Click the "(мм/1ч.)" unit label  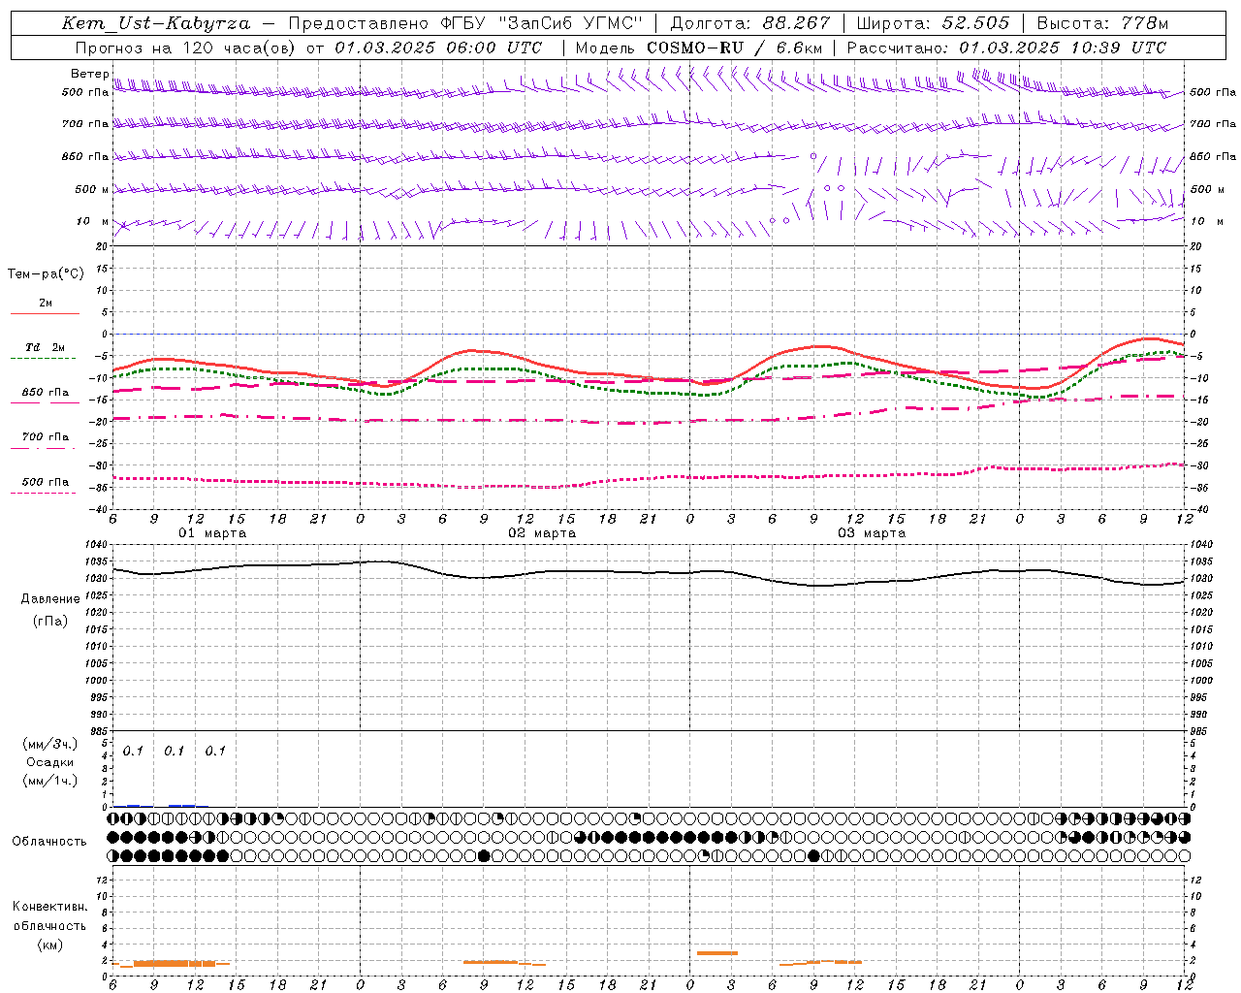pyautogui.click(x=50, y=781)
